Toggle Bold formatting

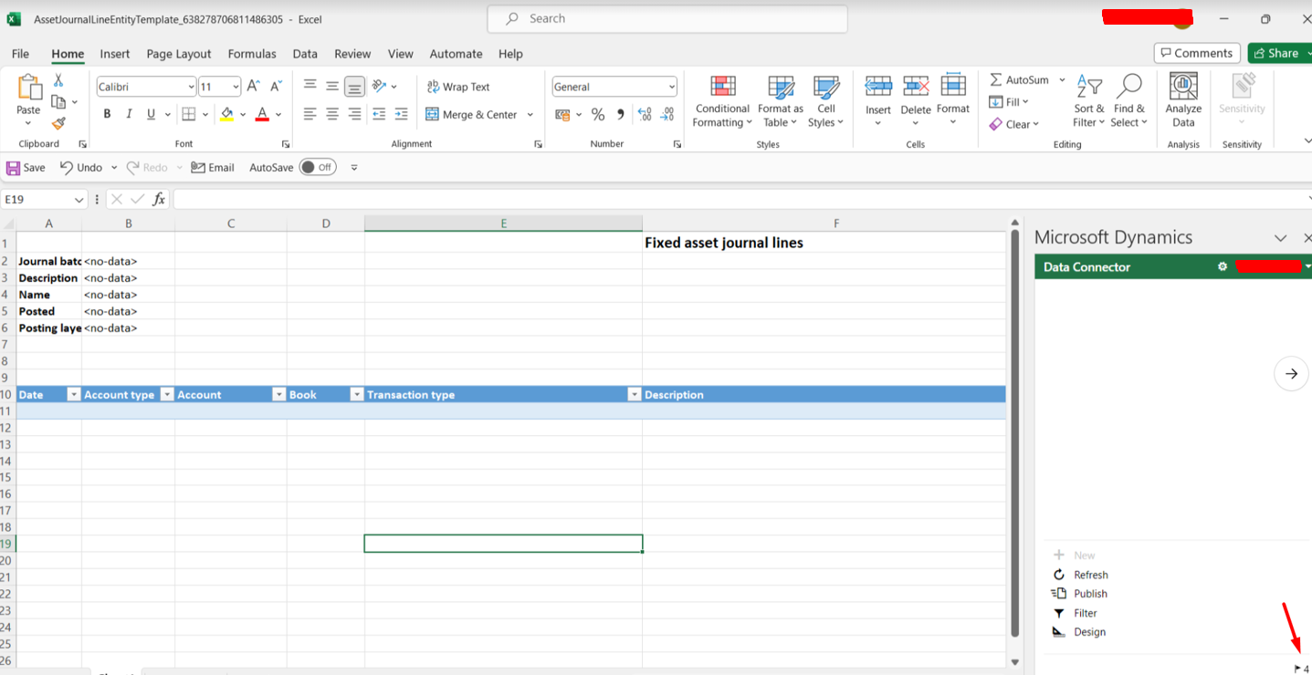[x=107, y=114]
